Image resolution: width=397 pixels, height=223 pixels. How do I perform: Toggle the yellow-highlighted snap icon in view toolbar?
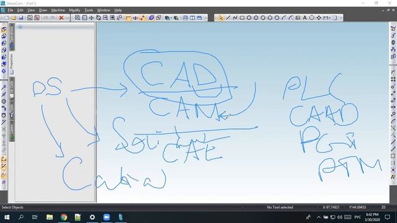pos(128,18)
